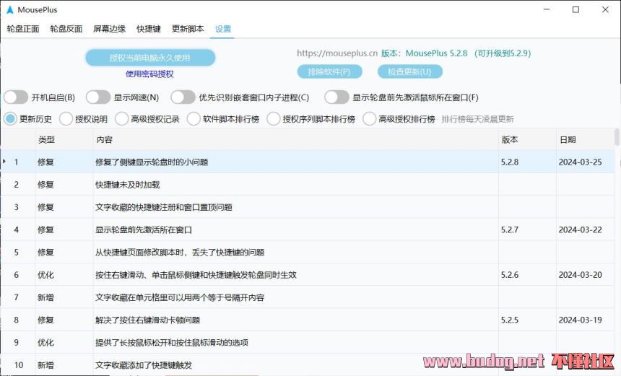Close the MousePlus window
Screen dimensions: 621x376
(x=605, y=9)
